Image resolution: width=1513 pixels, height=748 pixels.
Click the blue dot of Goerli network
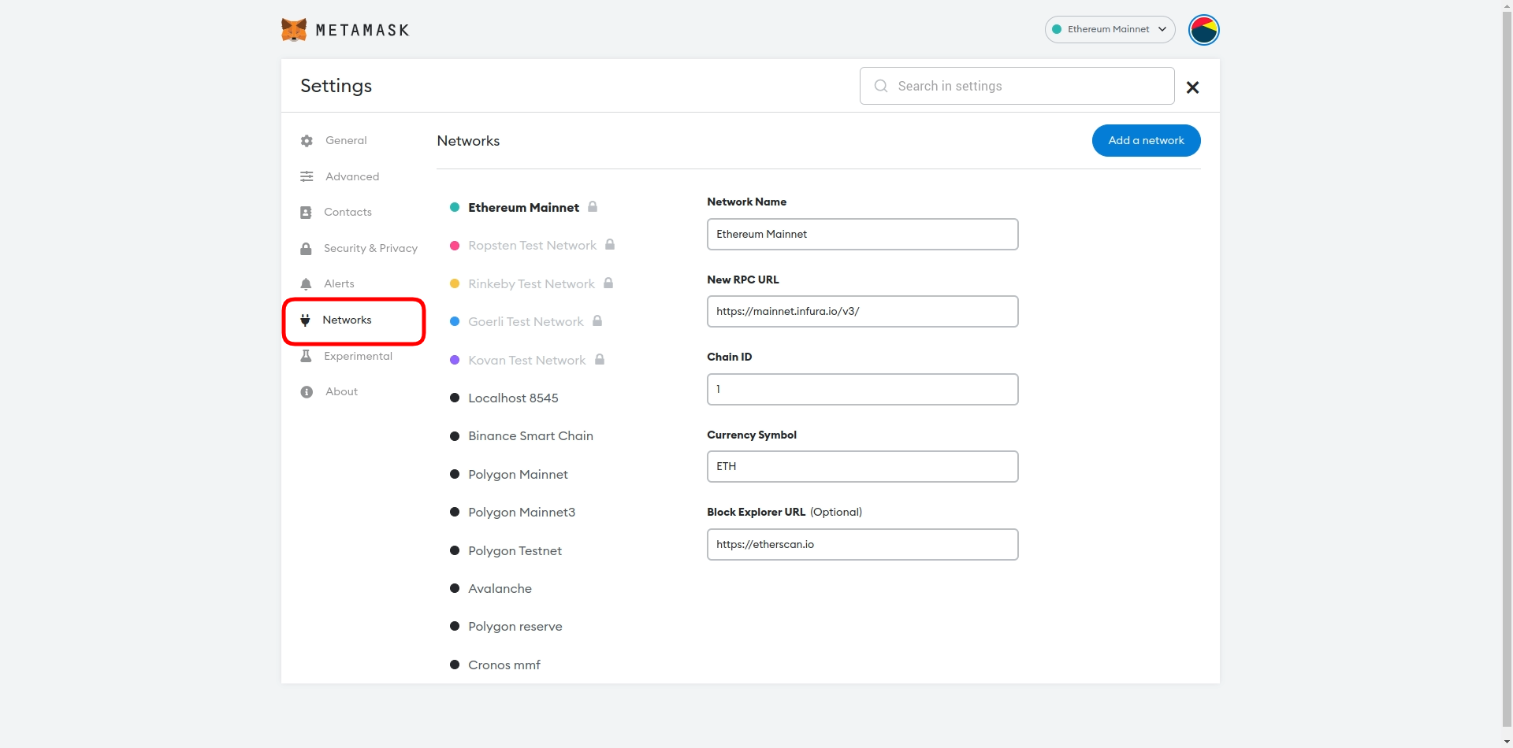pyautogui.click(x=455, y=321)
